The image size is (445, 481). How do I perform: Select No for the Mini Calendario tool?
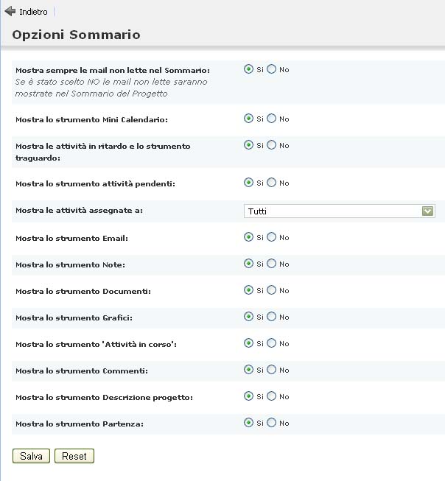pyautogui.click(x=272, y=119)
